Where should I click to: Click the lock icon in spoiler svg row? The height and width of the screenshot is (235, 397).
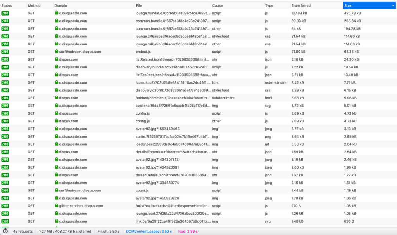[x=57, y=105]
